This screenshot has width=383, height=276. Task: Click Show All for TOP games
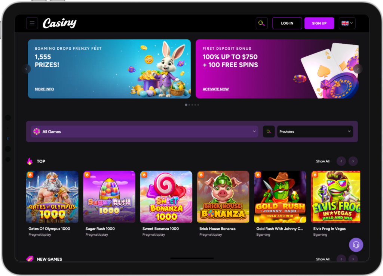click(x=323, y=161)
